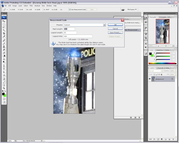The height and width of the screenshot is (143, 179).
Task: Select the Eraser tool
Action: 4,53
